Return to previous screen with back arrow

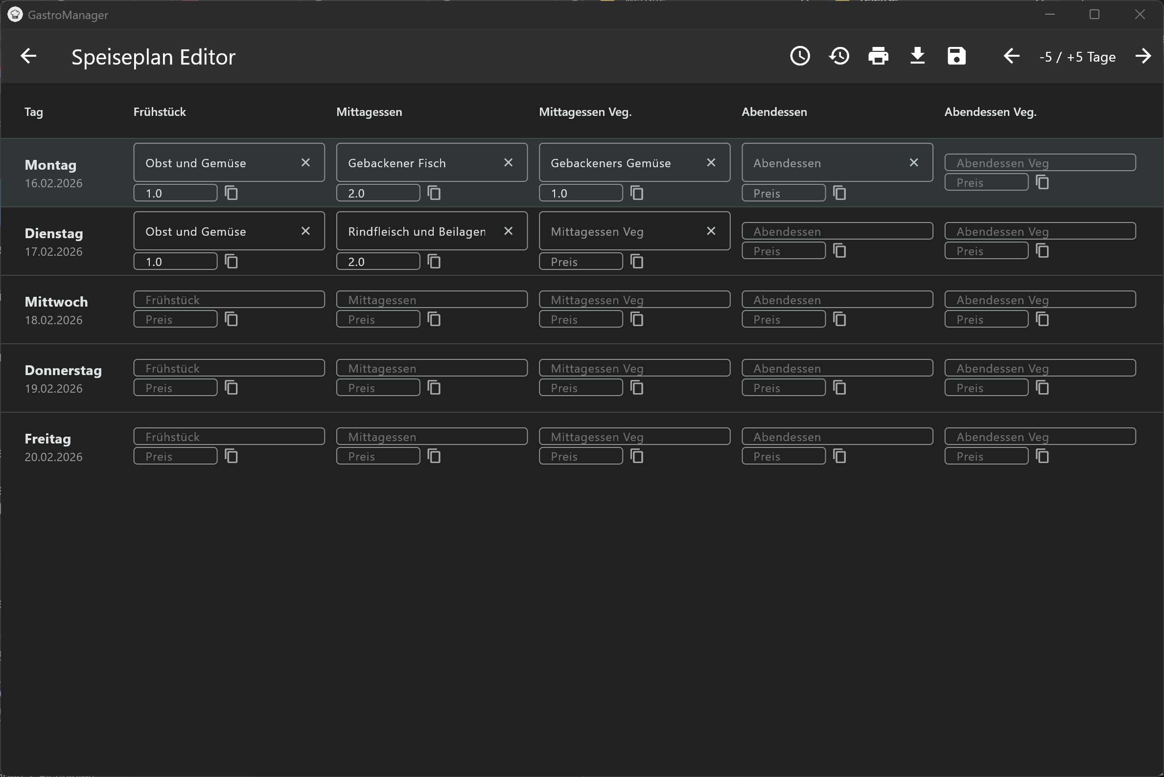(28, 56)
